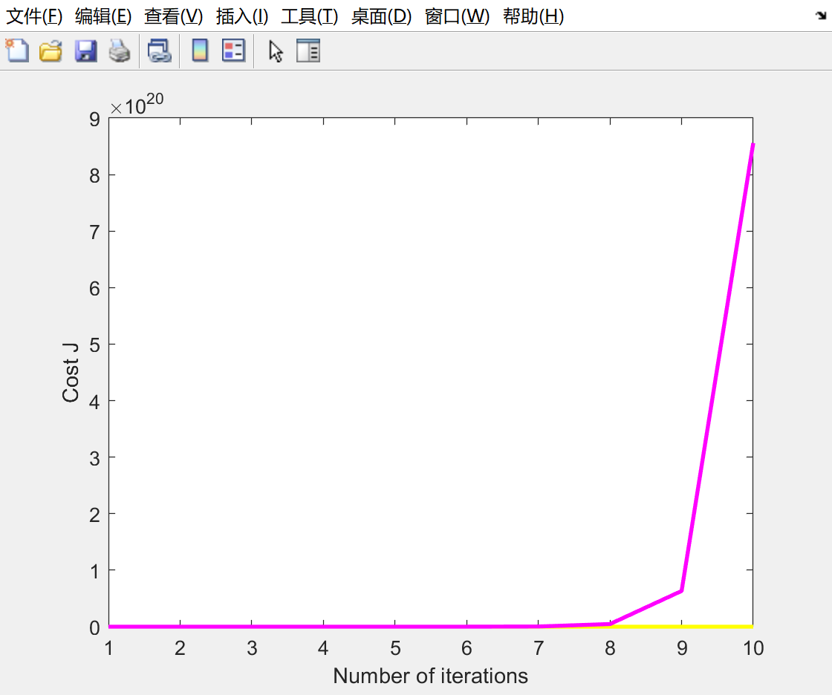Viewport: 832px width, 695px height.
Task: Expand the 查看(V) menu
Action: 173,16
